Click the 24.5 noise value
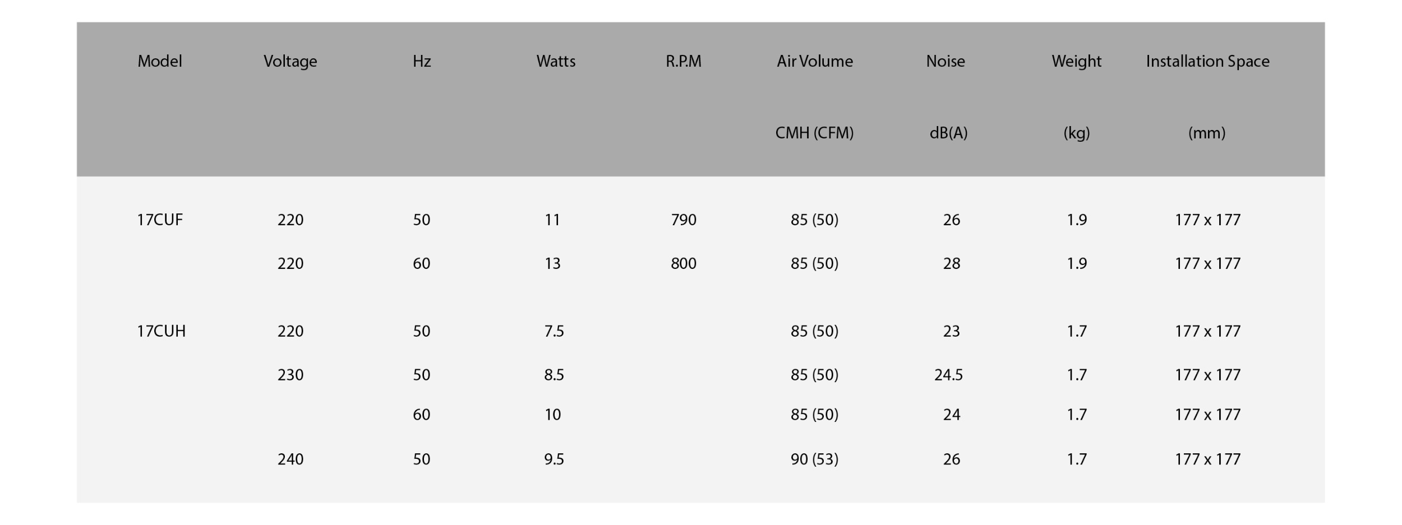1402x525 pixels. 948,375
